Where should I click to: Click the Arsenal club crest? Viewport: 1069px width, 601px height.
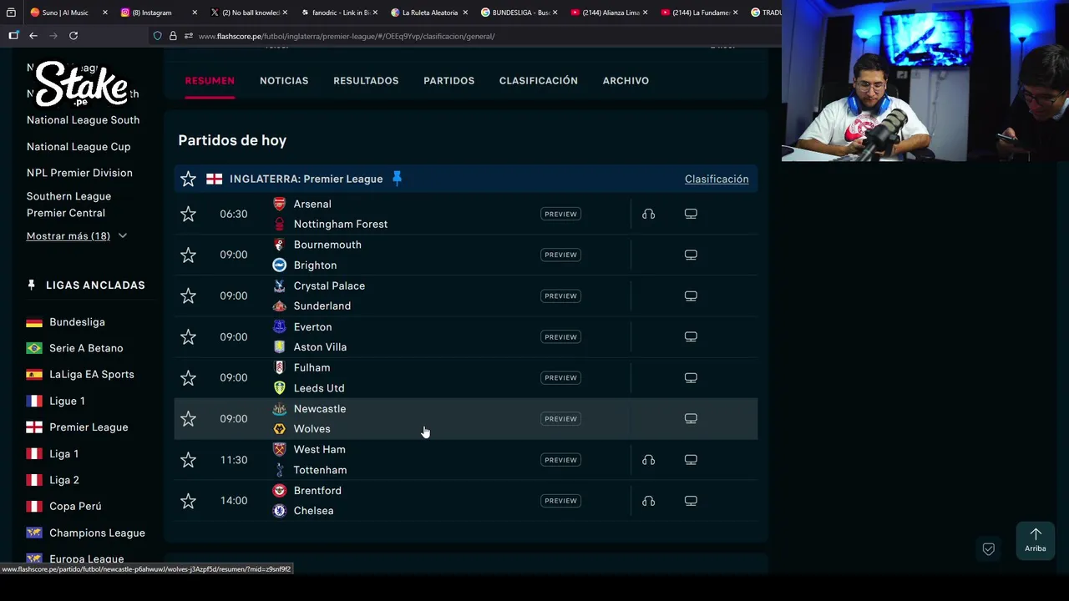pyautogui.click(x=279, y=204)
